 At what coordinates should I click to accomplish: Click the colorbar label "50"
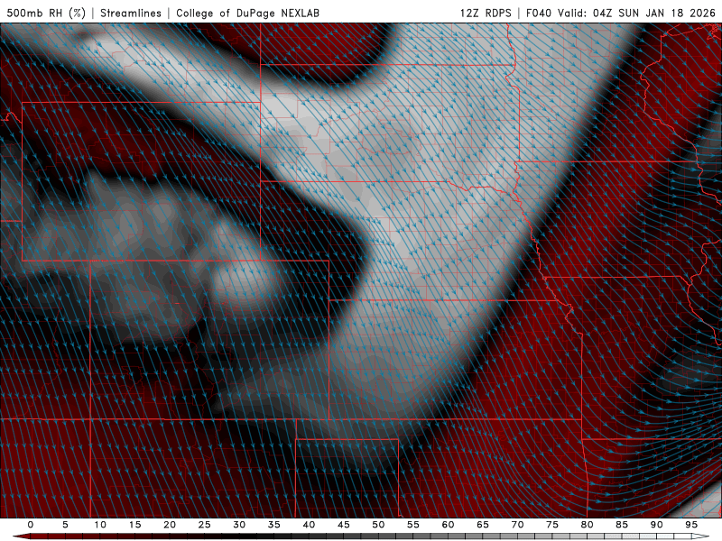point(378,525)
